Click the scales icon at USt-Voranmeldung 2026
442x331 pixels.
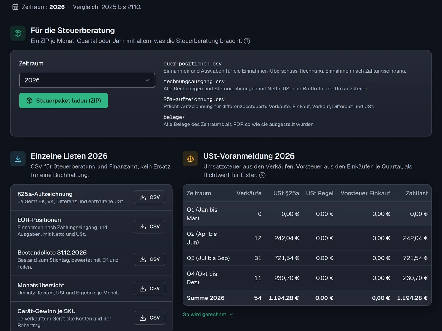point(190,159)
